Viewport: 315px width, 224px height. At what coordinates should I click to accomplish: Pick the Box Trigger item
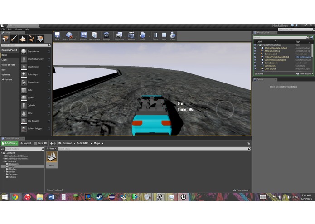(x=35, y=121)
